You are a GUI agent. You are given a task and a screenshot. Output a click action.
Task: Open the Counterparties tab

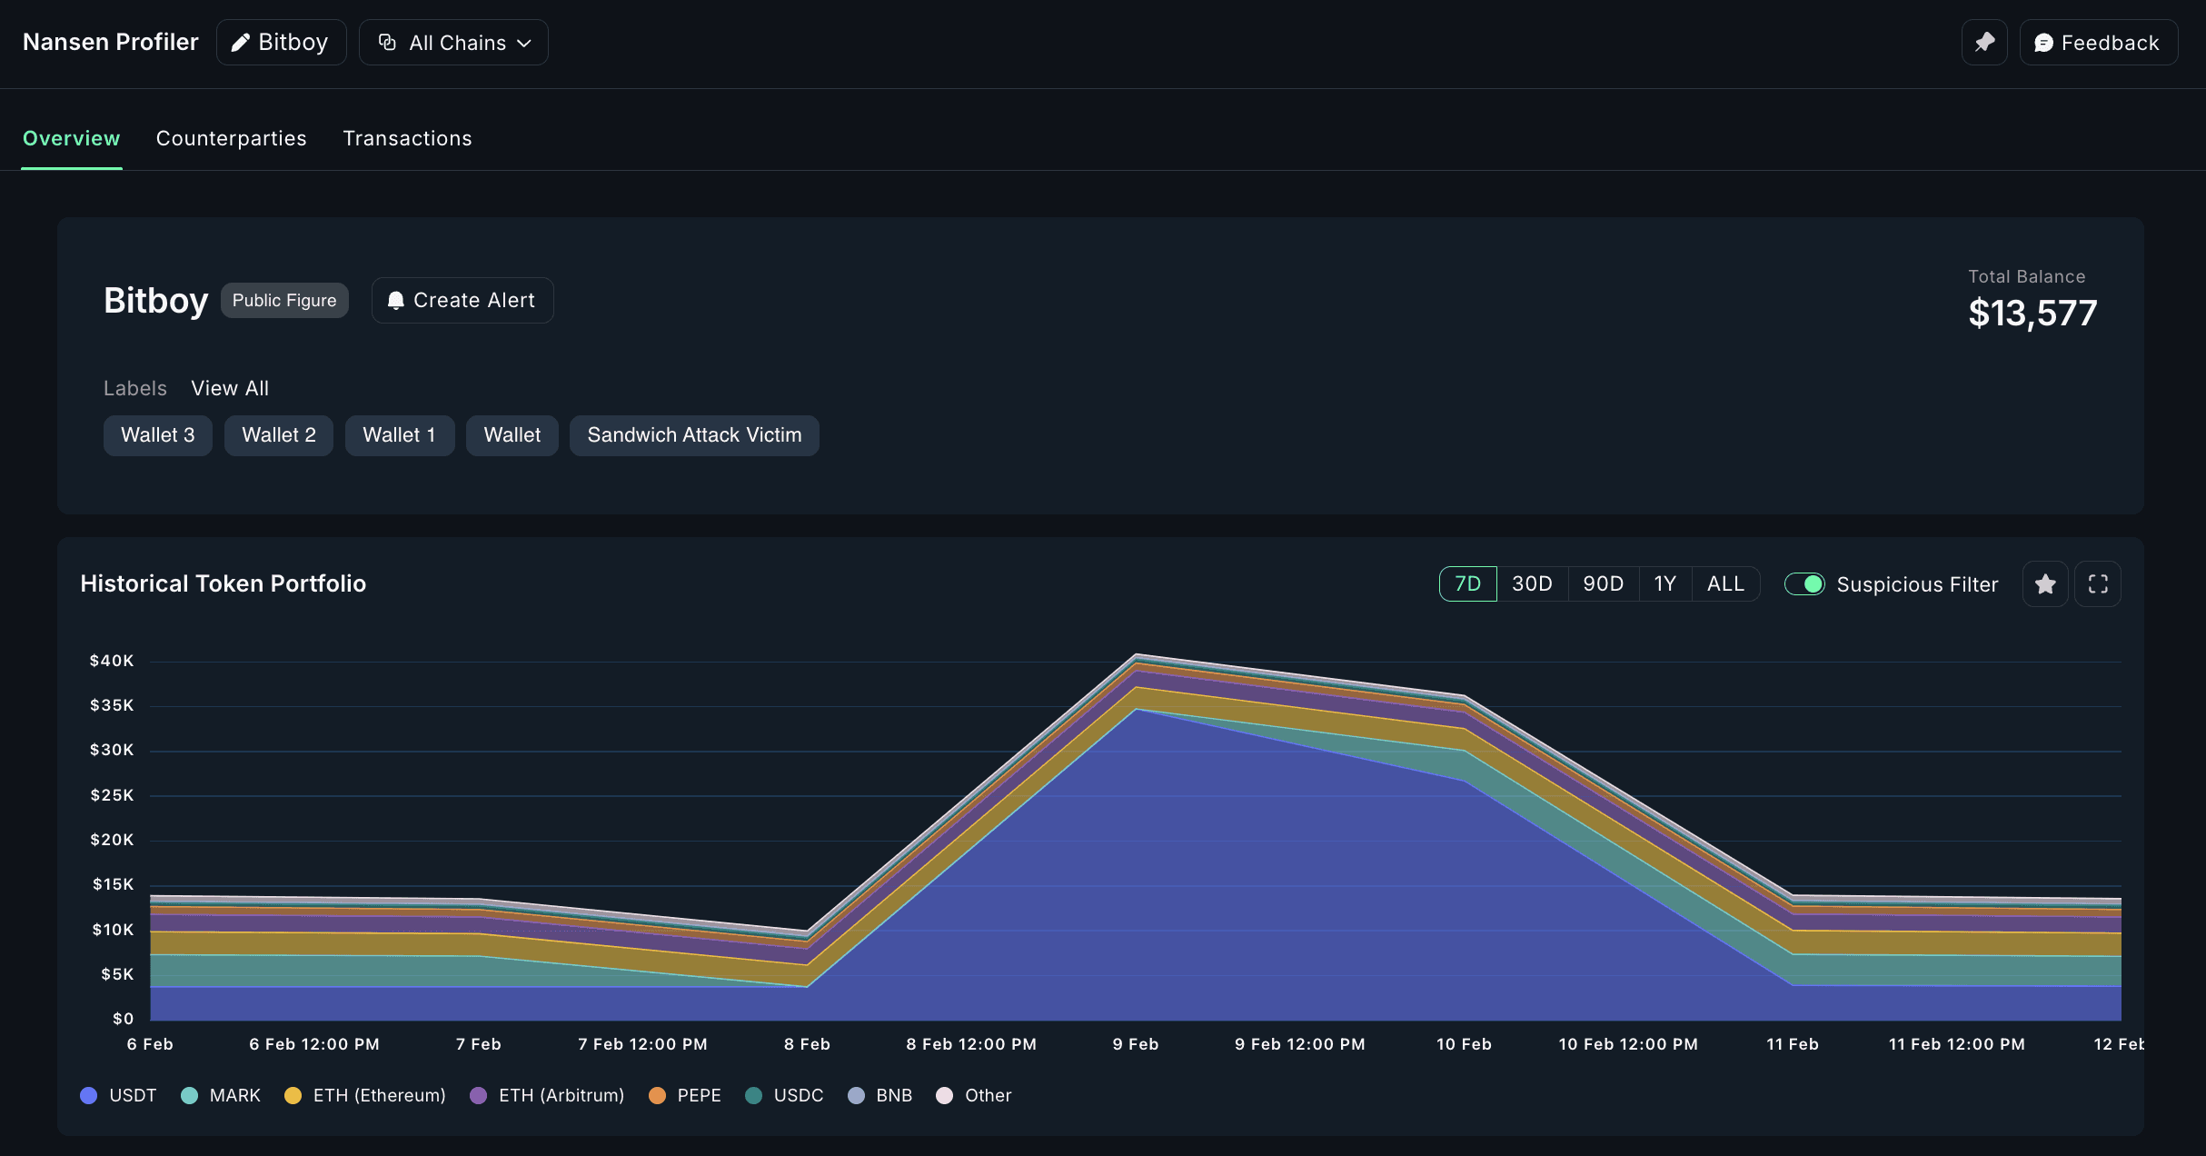pos(231,138)
